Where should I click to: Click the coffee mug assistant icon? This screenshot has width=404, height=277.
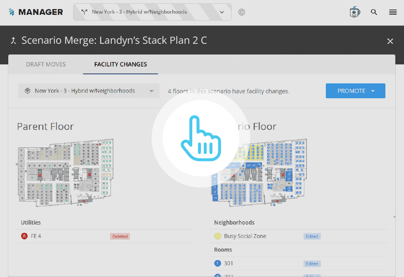click(355, 12)
